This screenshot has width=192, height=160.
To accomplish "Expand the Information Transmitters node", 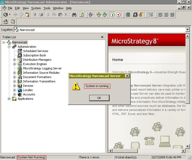I will pos(14,81).
